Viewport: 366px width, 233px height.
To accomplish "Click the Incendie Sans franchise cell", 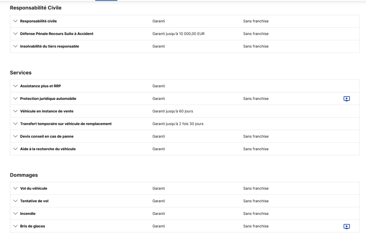I will [x=256, y=214].
